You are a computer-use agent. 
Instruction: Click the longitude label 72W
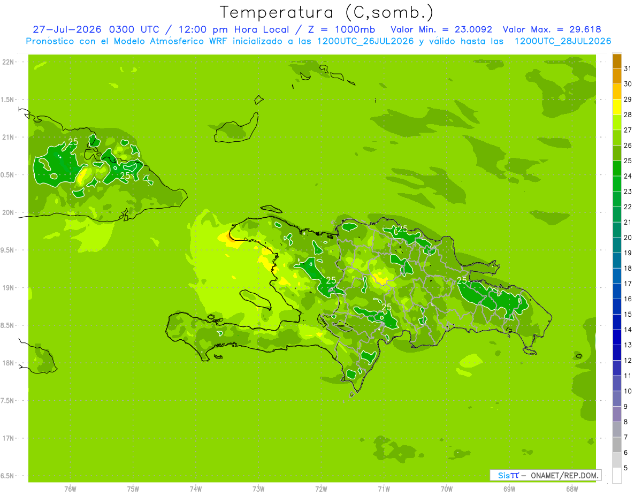(x=321, y=489)
